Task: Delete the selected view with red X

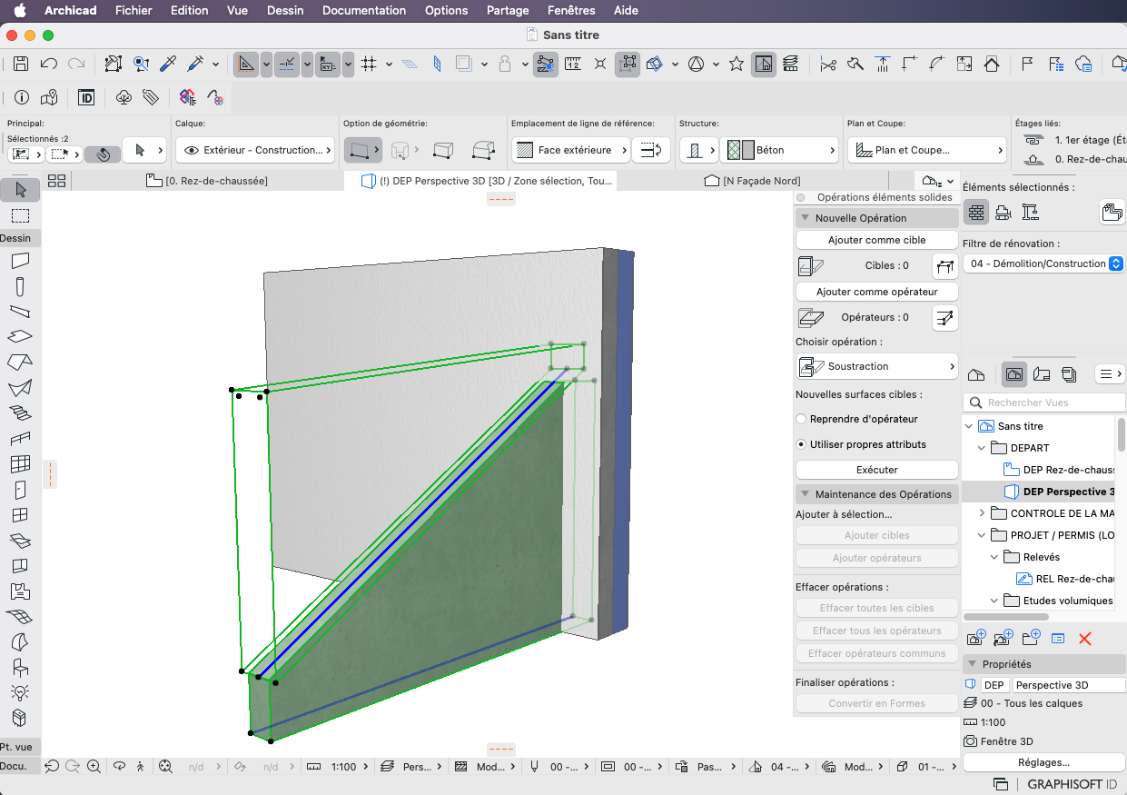Action: (x=1084, y=639)
